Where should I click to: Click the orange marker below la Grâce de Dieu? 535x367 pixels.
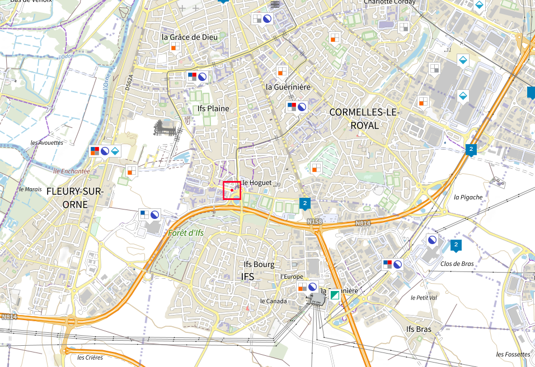tap(175, 45)
